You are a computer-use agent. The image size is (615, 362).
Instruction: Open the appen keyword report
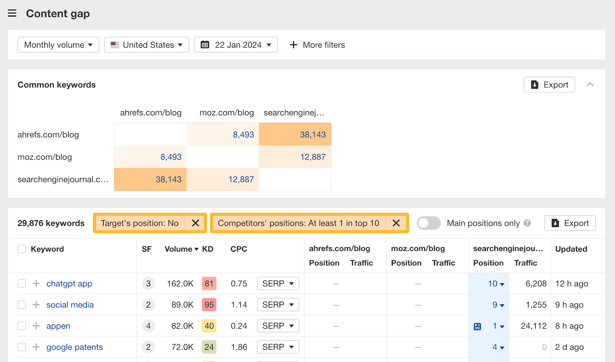click(x=58, y=326)
